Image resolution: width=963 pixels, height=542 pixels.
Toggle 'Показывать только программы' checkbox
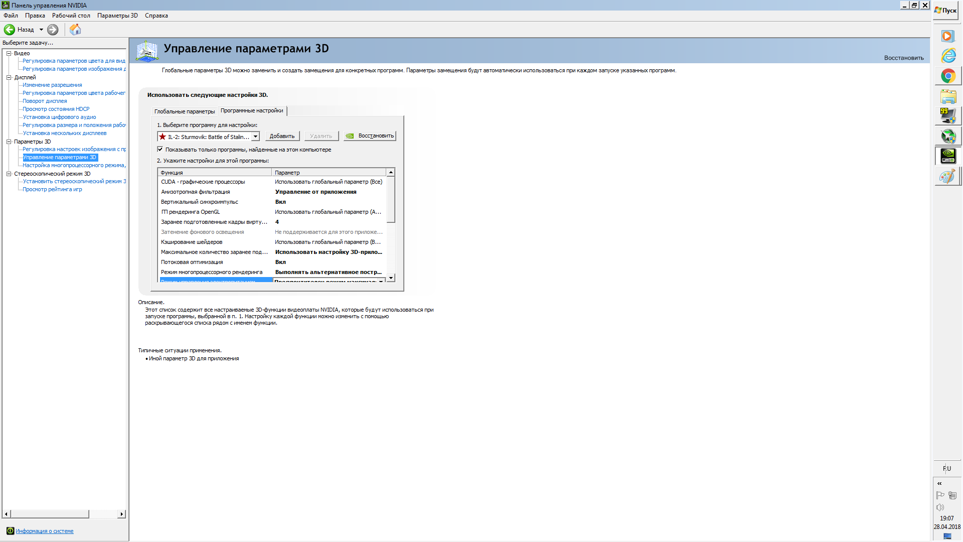tap(160, 149)
